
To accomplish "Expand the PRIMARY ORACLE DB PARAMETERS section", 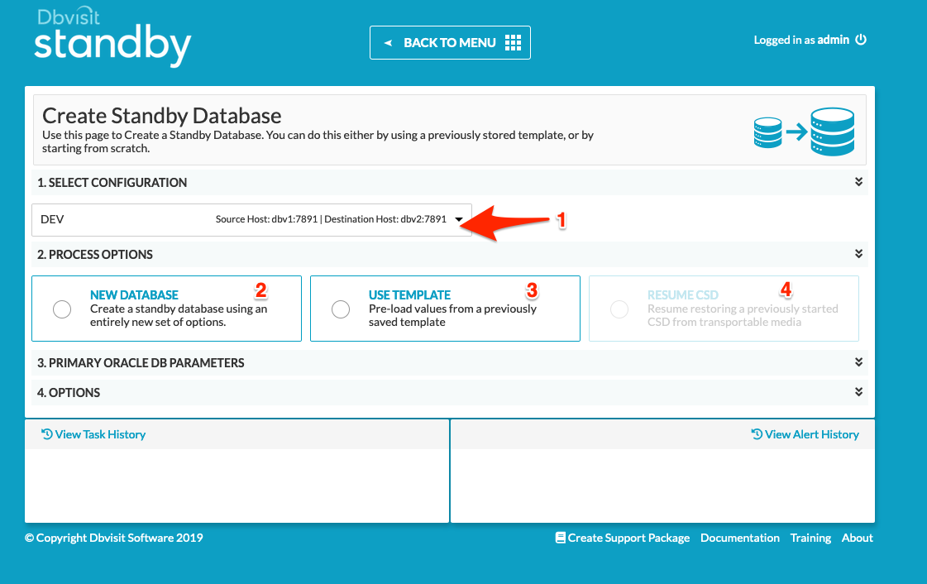I will click(858, 361).
